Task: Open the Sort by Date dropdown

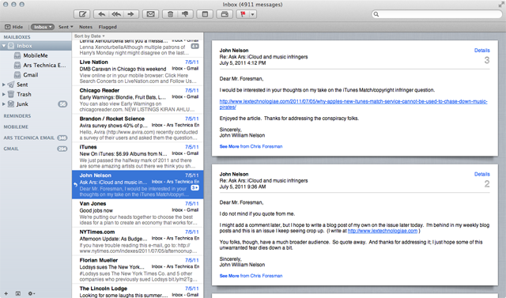Action: pyautogui.click(x=89, y=36)
